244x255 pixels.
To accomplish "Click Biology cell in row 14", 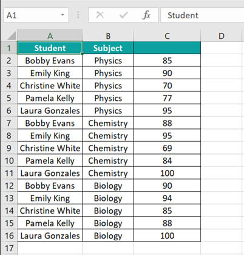I will [x=108, y=211].
